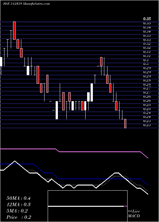Select the blue 12MA moving average line
The width and height of the screenshot is (159, 222).
tap(74, 179)
